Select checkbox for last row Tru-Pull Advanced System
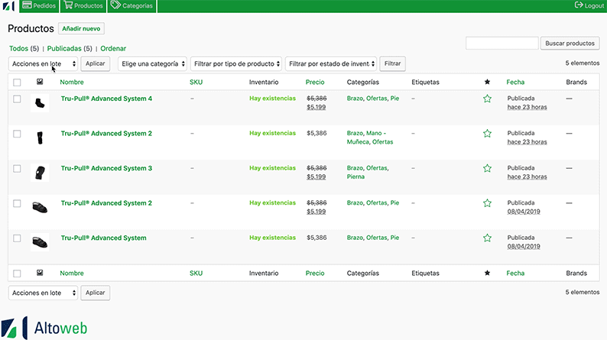The width and height of the screenshot is (607, 340). pyautogui.click(x=17, y=238)
